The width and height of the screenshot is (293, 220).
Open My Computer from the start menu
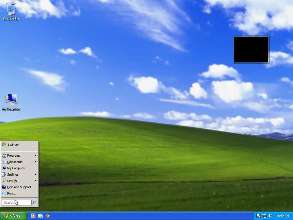pyautogui.click(x=19, y=168)
